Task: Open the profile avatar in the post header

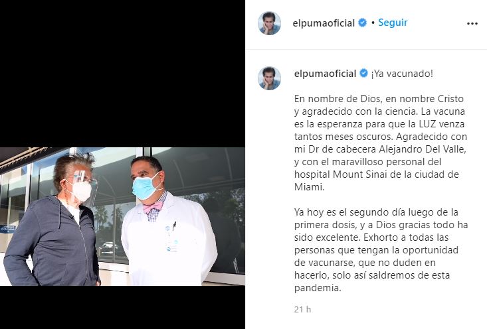Action: [x=269, y=23]
